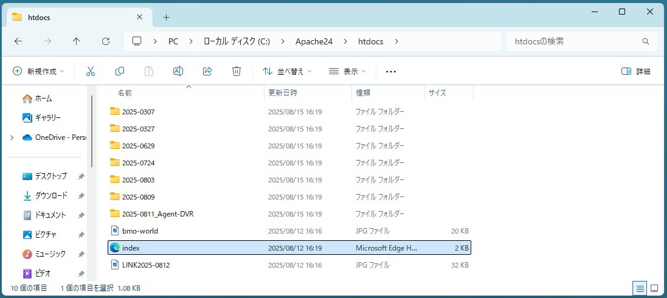
Task: Open ドキュメント quick access item
Action: coord(44,215)
